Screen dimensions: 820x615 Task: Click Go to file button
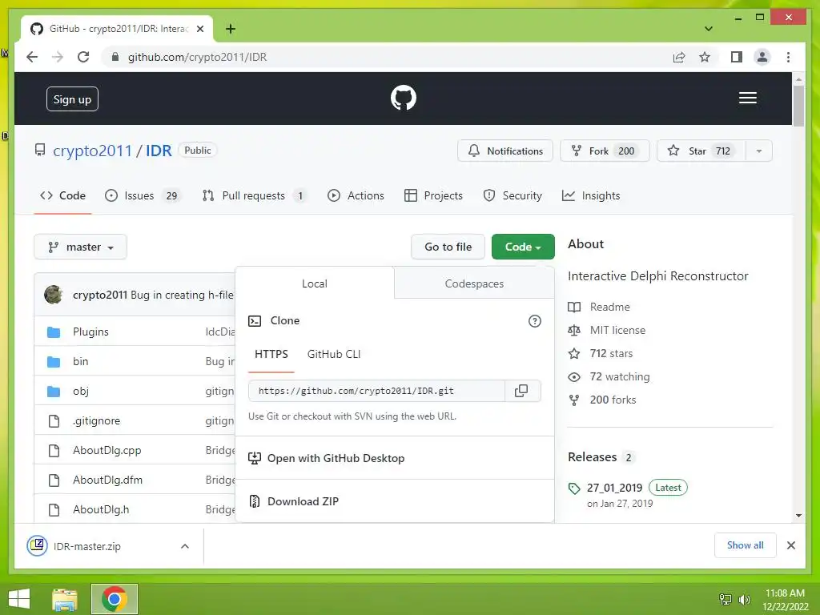[x=448, y=247]
